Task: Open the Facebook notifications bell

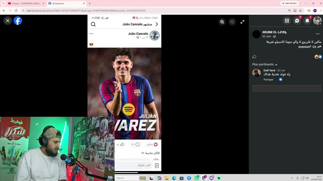Action: 307,21
